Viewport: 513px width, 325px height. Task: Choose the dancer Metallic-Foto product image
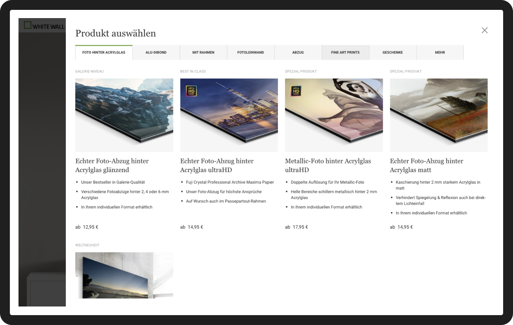tap(334, 115)
